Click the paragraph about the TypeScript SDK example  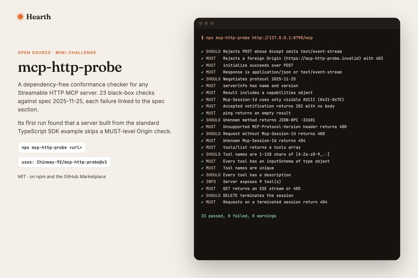[94, 127]
